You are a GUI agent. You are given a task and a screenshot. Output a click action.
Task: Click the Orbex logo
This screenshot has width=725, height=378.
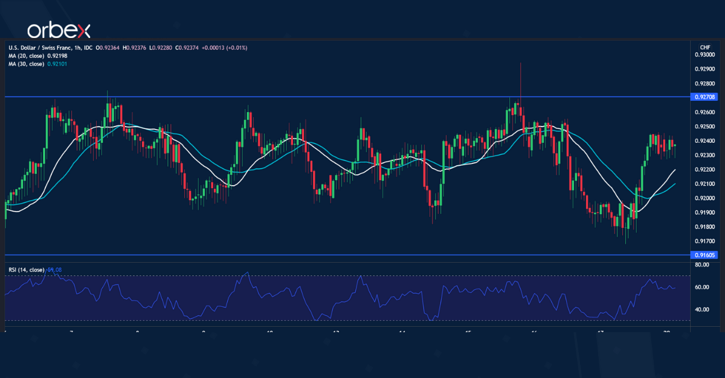point(59,30)
